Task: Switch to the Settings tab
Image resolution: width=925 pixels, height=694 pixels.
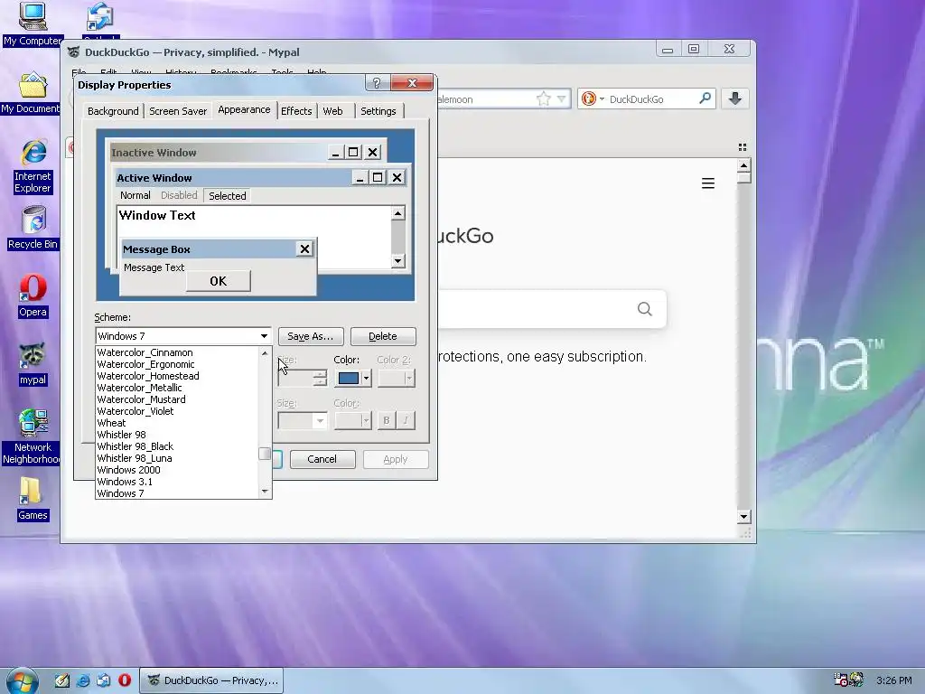Action: tap(378, 111)
